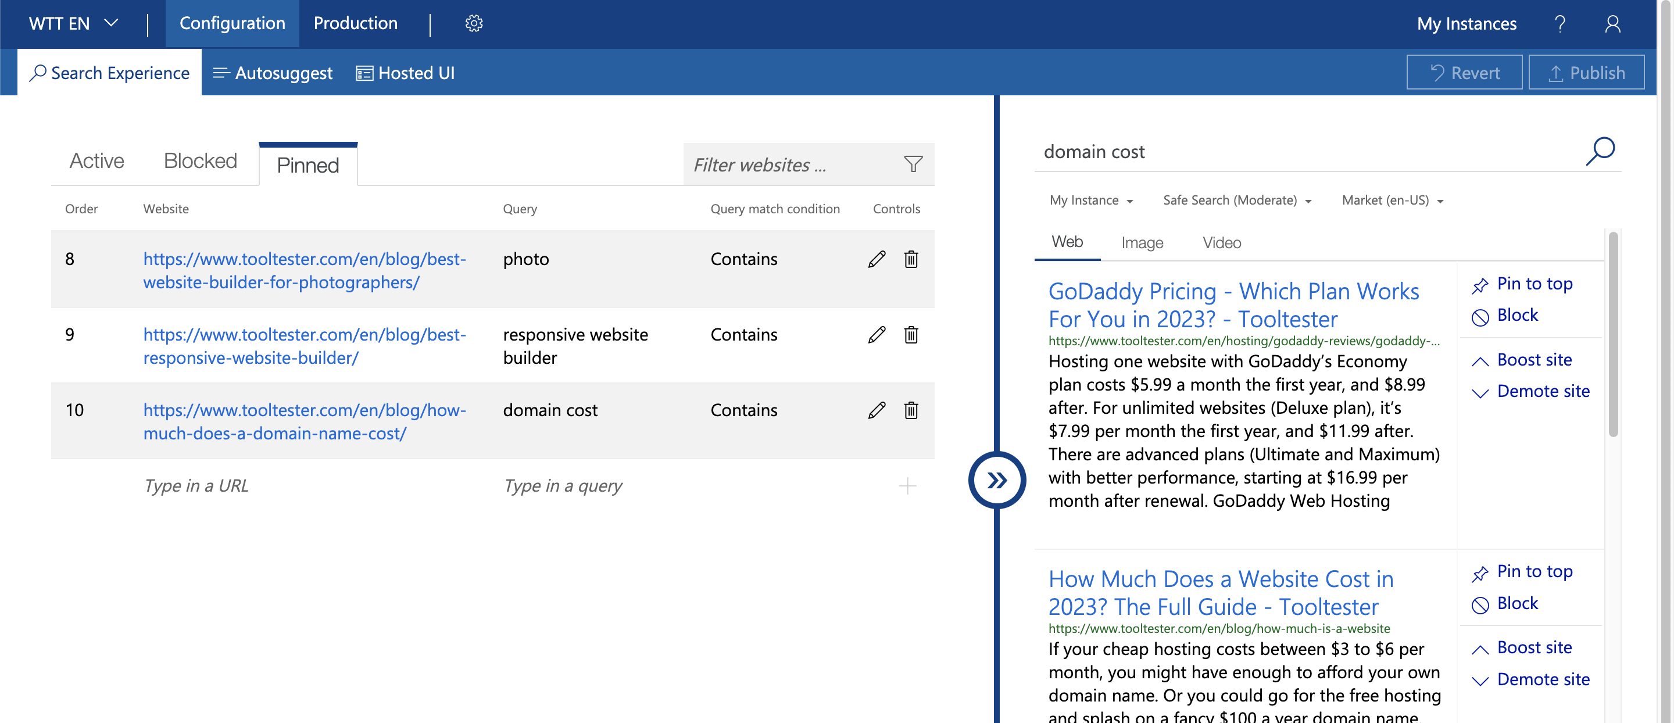
Task: Delete the 'domain cost' pinned entry
Action: click(x=911, y=410)
